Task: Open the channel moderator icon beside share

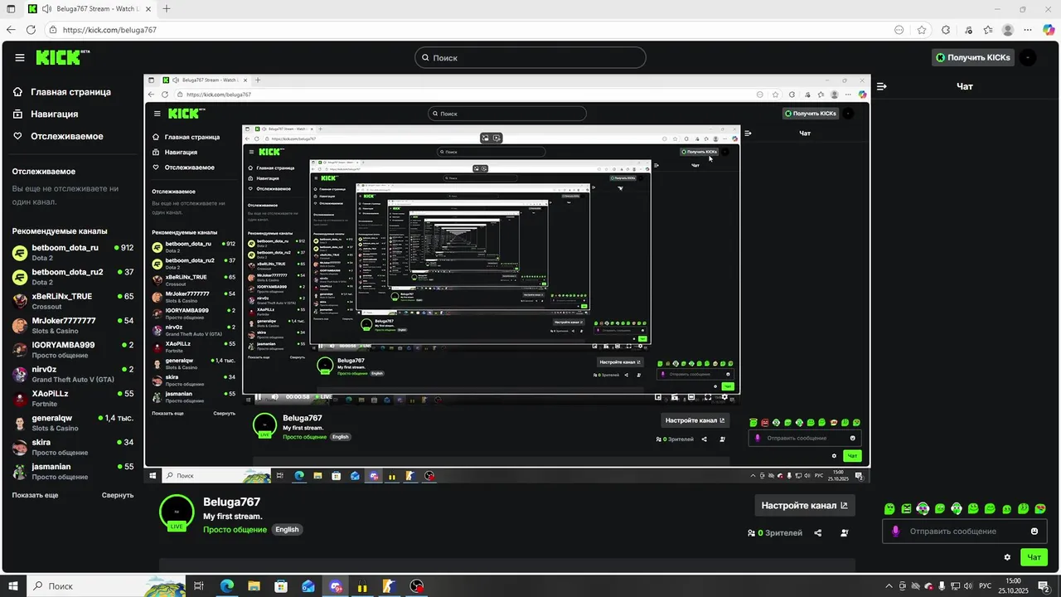Action: [x=845, y=533]
